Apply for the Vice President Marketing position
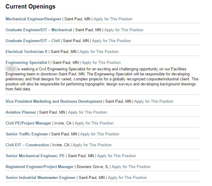Image resolution: width=212 pixels, height=186 pixels. click(154, 102)
